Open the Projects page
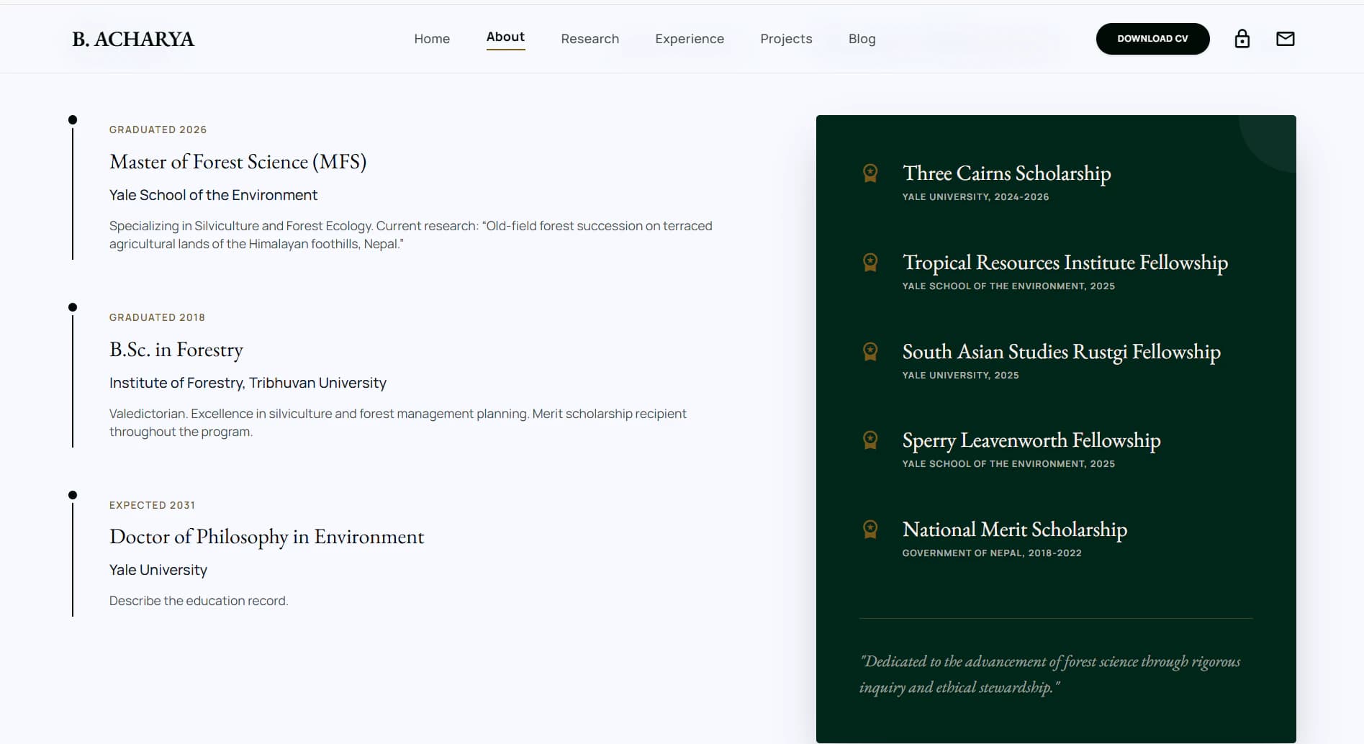Image resolution: width=1364 pixels, height=744 pixels. point(786,39)
